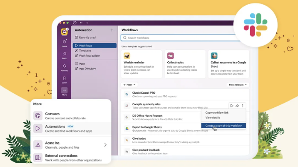Click the Compile quarterly sales chart icon
This screenshot has height=167, width=298.
point(127,106)
